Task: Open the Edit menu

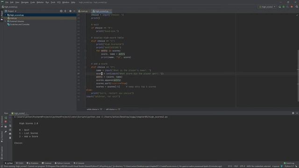Action: coord(12,2)
